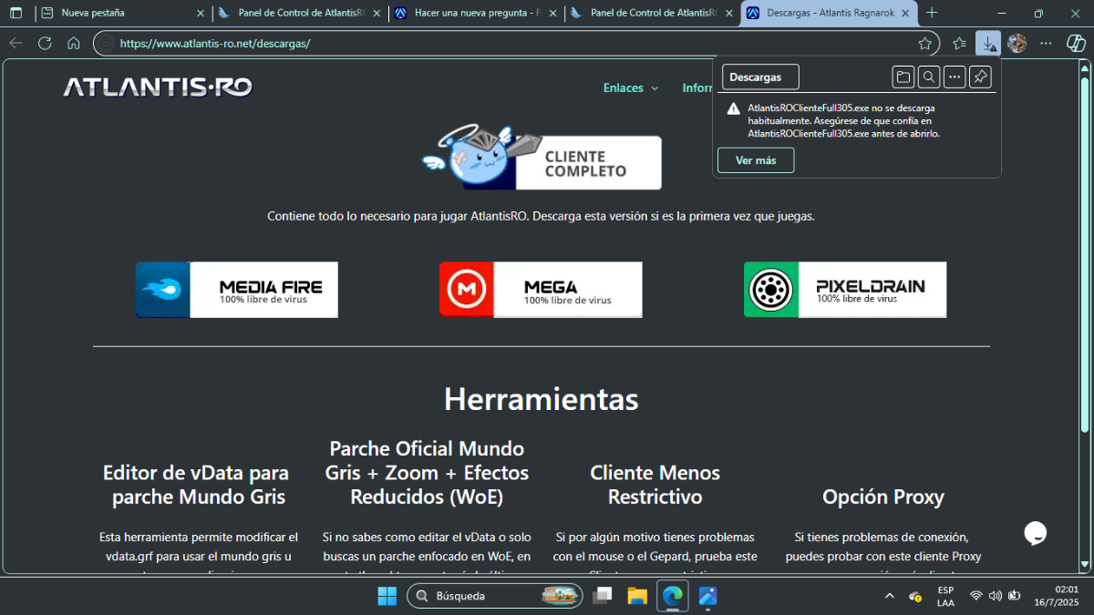Pin the Descargas downloads panel
The width and height of the screenshot is (1094, 615).
pyautogui.click(x=980, y=77)
